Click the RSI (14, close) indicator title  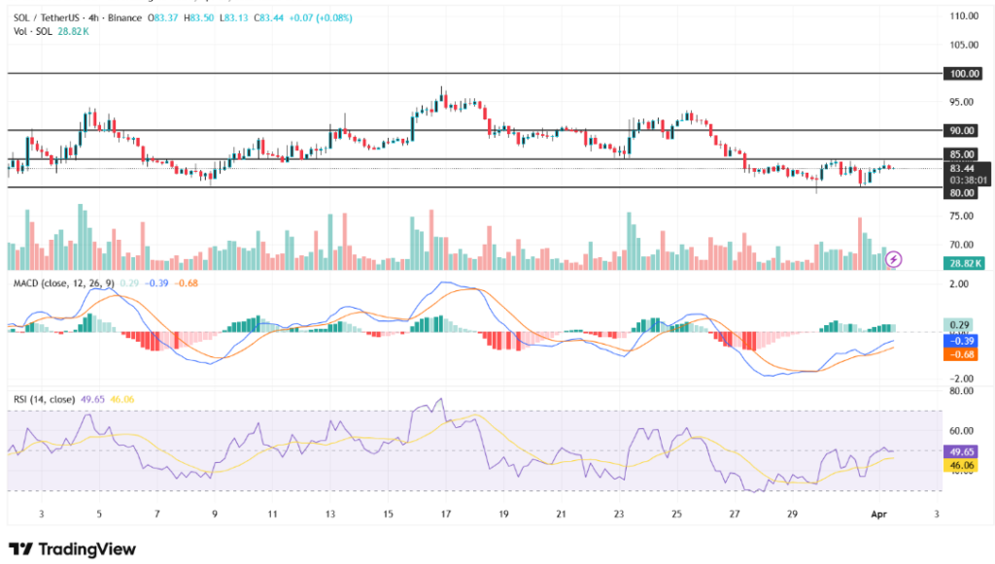(46, 397)
